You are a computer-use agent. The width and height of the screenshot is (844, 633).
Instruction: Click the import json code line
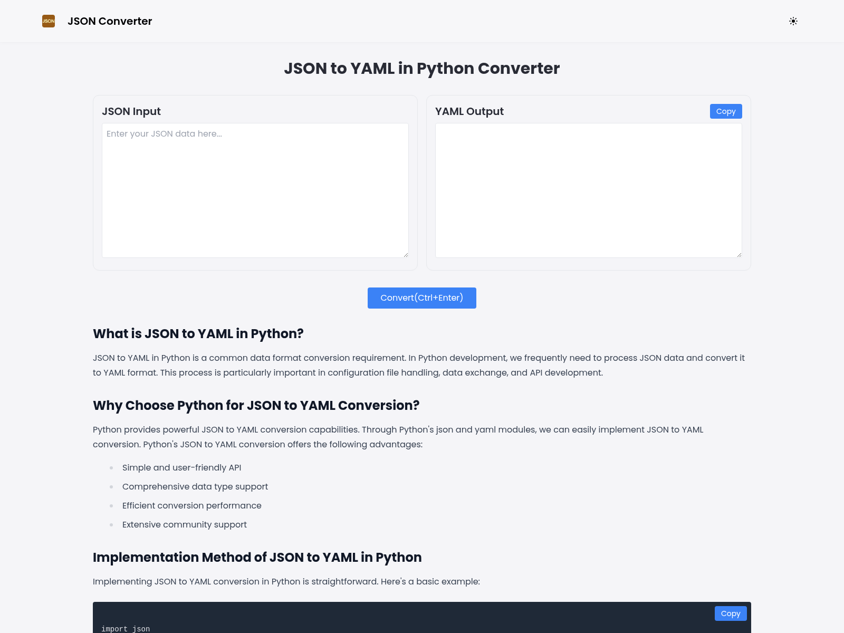point(126,629)
